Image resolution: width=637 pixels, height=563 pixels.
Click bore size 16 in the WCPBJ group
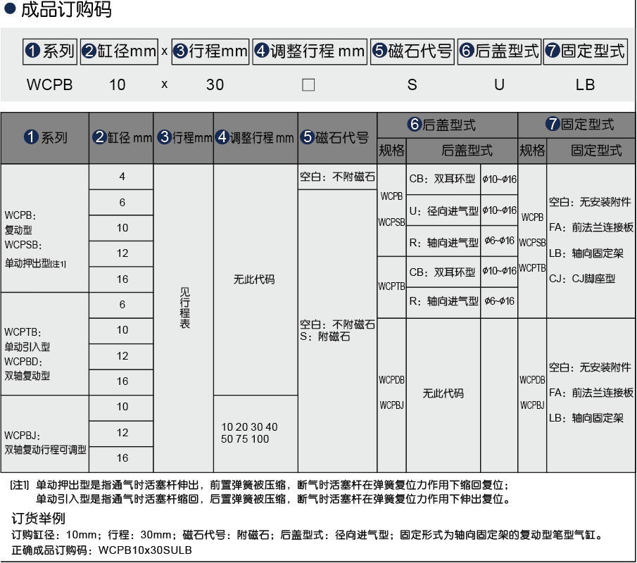pos(122,458)
